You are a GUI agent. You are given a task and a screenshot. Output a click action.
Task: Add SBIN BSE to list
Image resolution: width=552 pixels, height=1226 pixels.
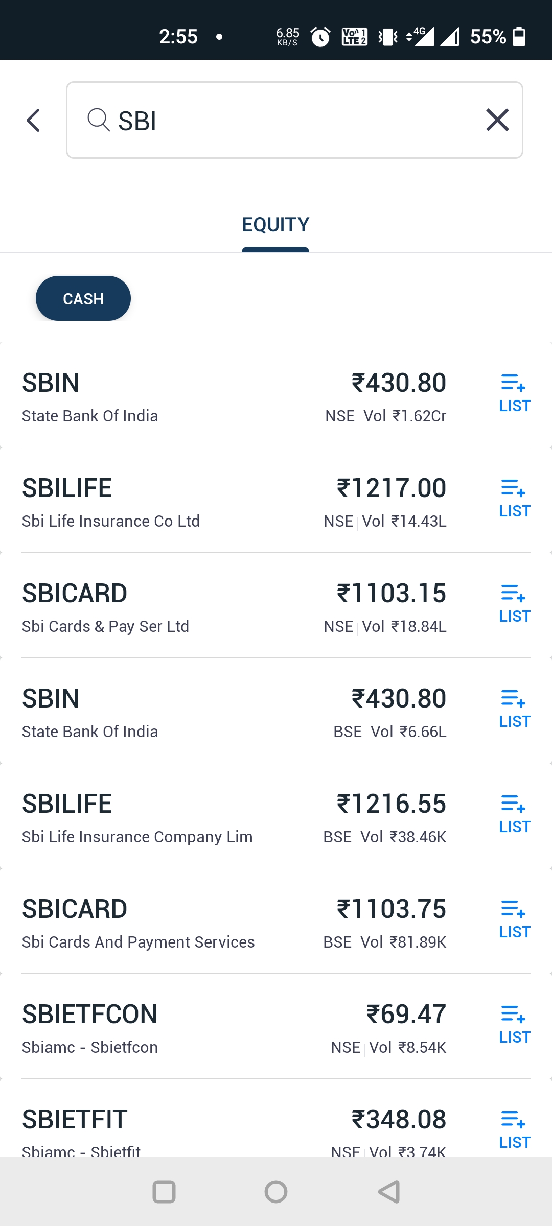point(514,709)
